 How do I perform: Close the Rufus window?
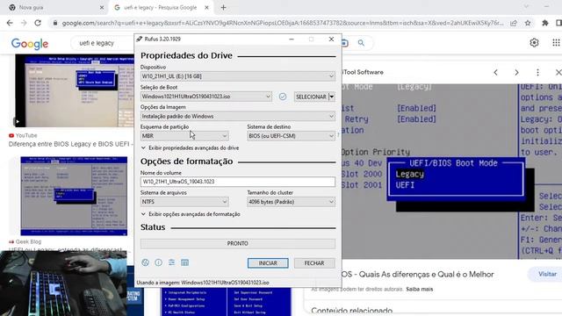[x=331, y=39]
